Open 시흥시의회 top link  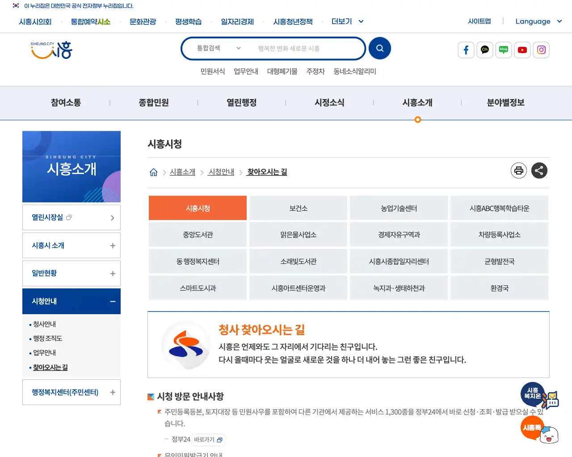(35, 21)
